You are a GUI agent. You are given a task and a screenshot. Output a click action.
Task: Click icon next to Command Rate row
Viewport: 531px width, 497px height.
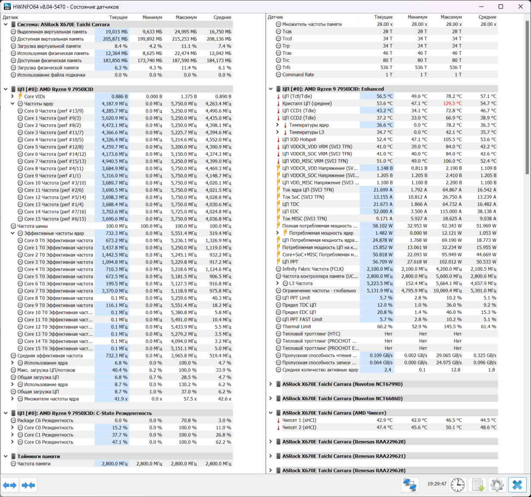pos(278,75)
